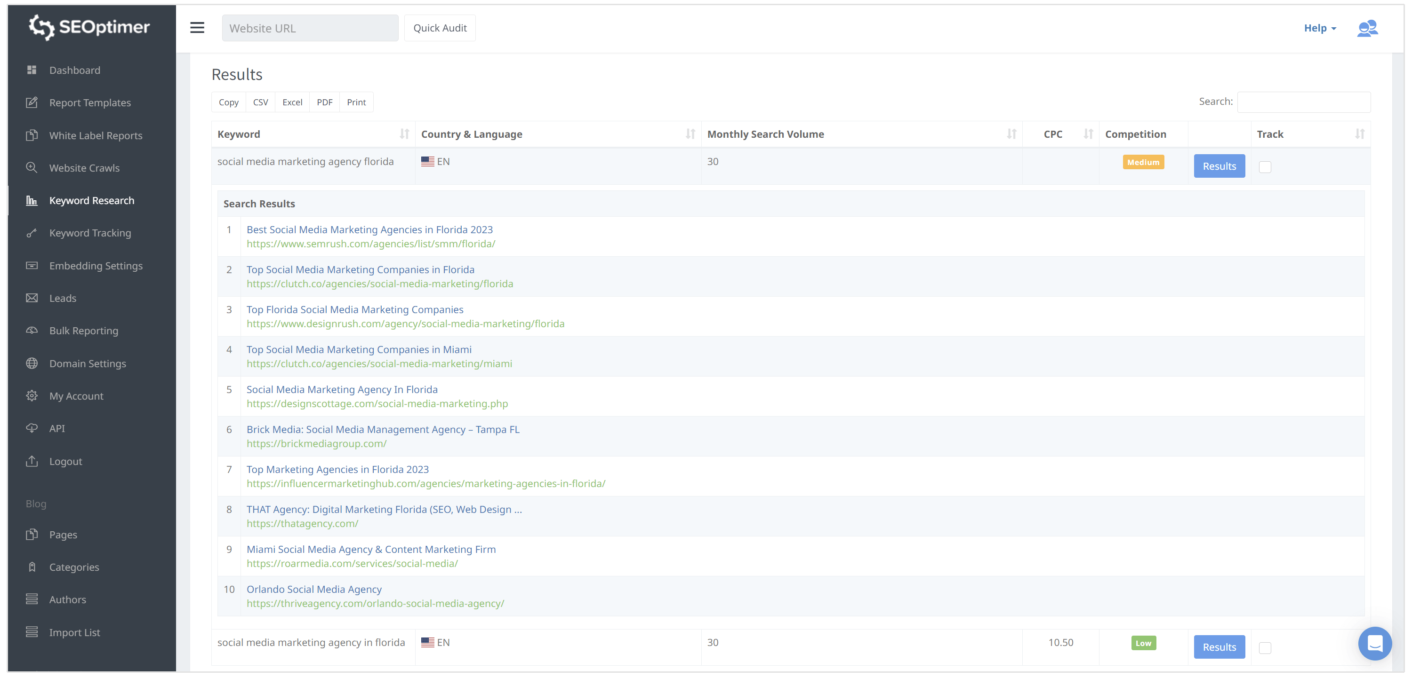
Task: Click the Website URL input field
Action: pos(309,28)
